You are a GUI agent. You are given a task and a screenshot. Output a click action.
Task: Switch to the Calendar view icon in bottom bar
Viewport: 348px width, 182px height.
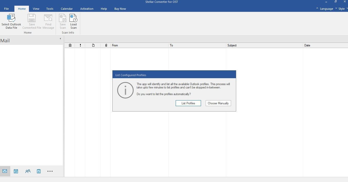(x=16, y=171)
